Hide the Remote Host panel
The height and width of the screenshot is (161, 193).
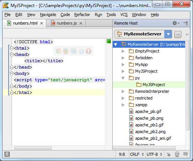click(185, 23)
